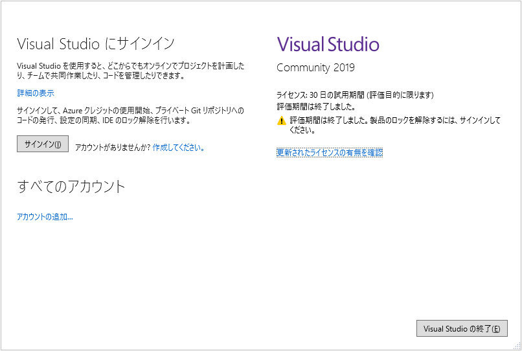Open the 詳細の表示 link
The image size is (522, 351).
coord(36,93)
